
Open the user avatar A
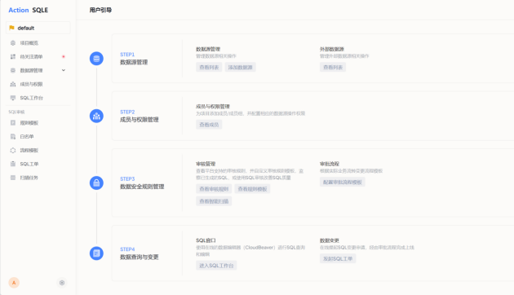tap(14, 283)
